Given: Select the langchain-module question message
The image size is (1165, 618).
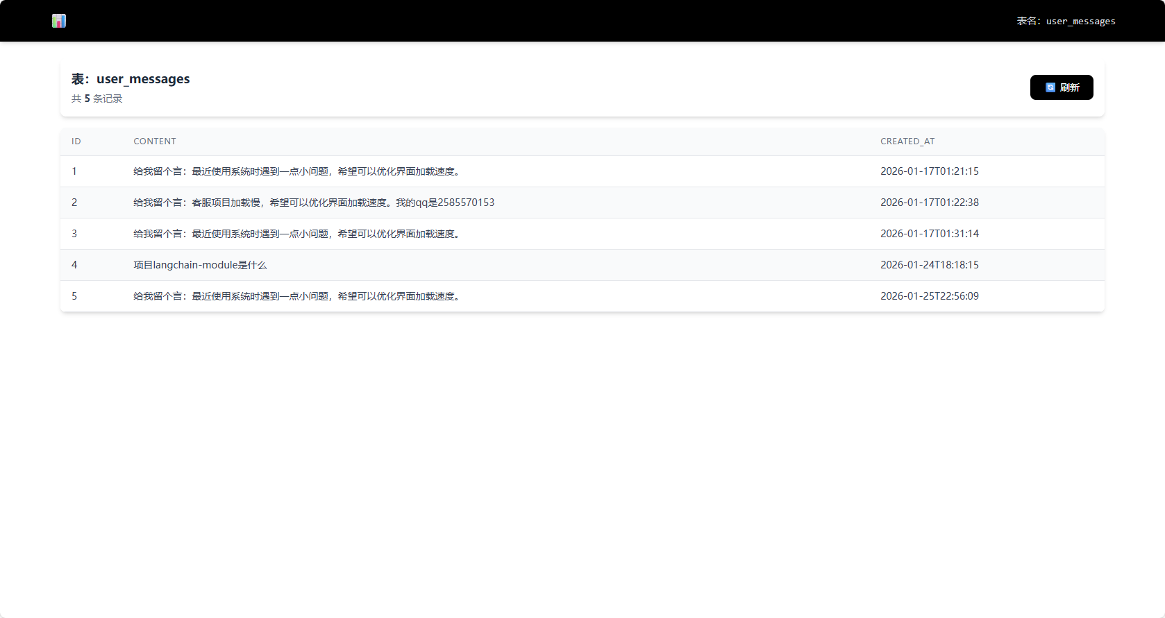Looking at the screenshot, I should pyautogui.click(x=200, y=265).
